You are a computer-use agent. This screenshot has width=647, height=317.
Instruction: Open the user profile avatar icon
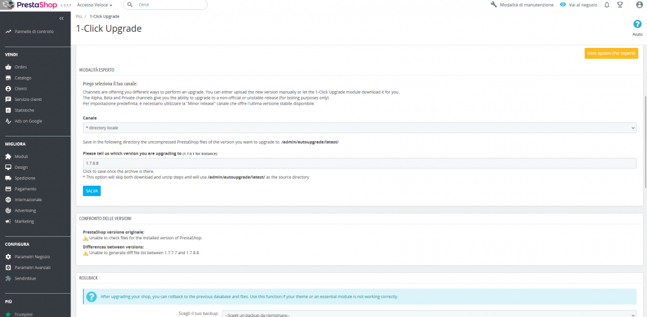point(639,5)
